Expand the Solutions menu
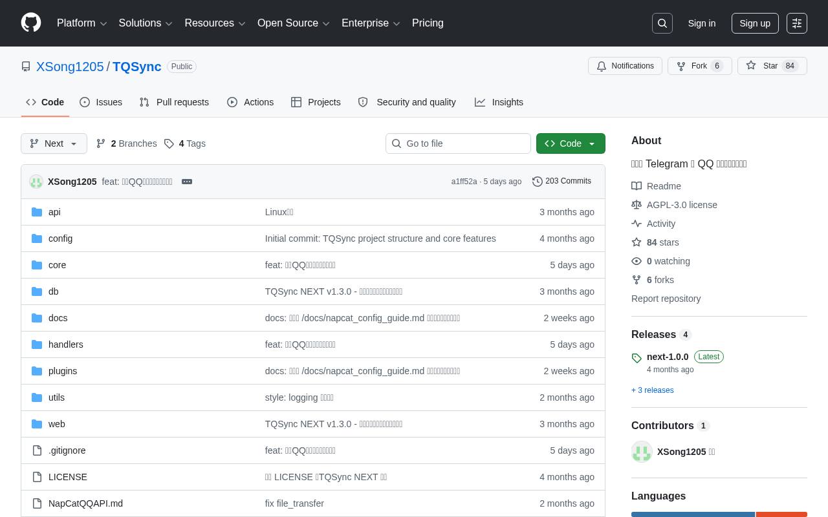The height and width of the screenshot is (517, 828). point(146,23)
